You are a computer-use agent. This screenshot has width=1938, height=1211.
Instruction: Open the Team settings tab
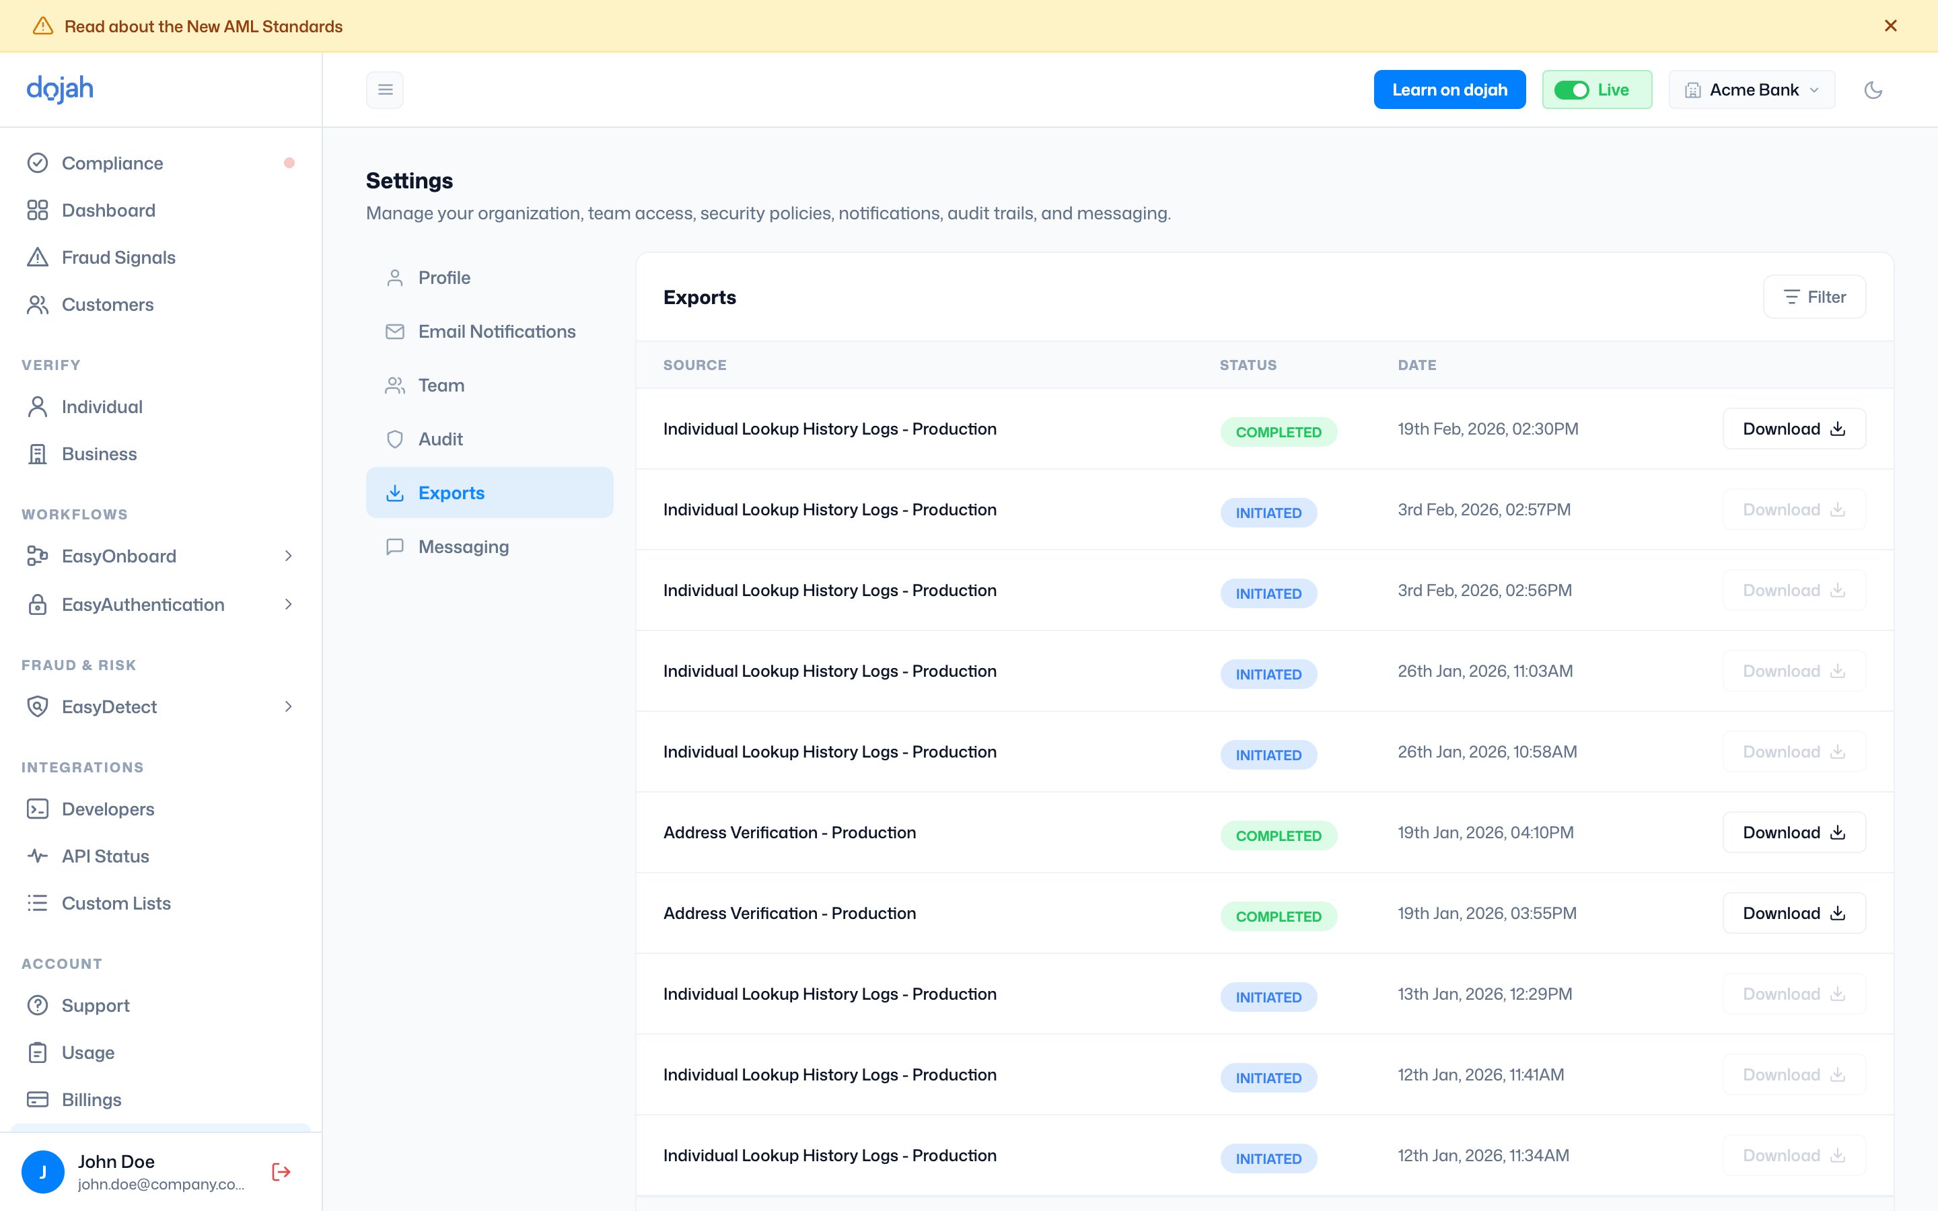[x=489, y=386]
